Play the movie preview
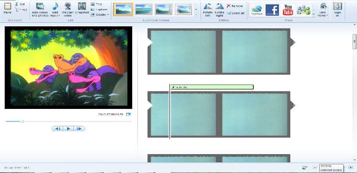The height and width of the screenshot is (173, 357). point(68,129)
